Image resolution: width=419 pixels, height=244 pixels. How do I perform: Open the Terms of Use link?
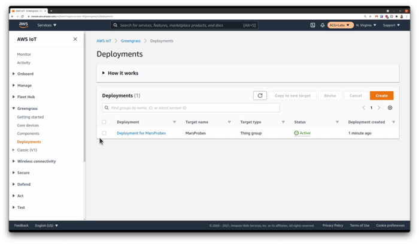[360, 225]
